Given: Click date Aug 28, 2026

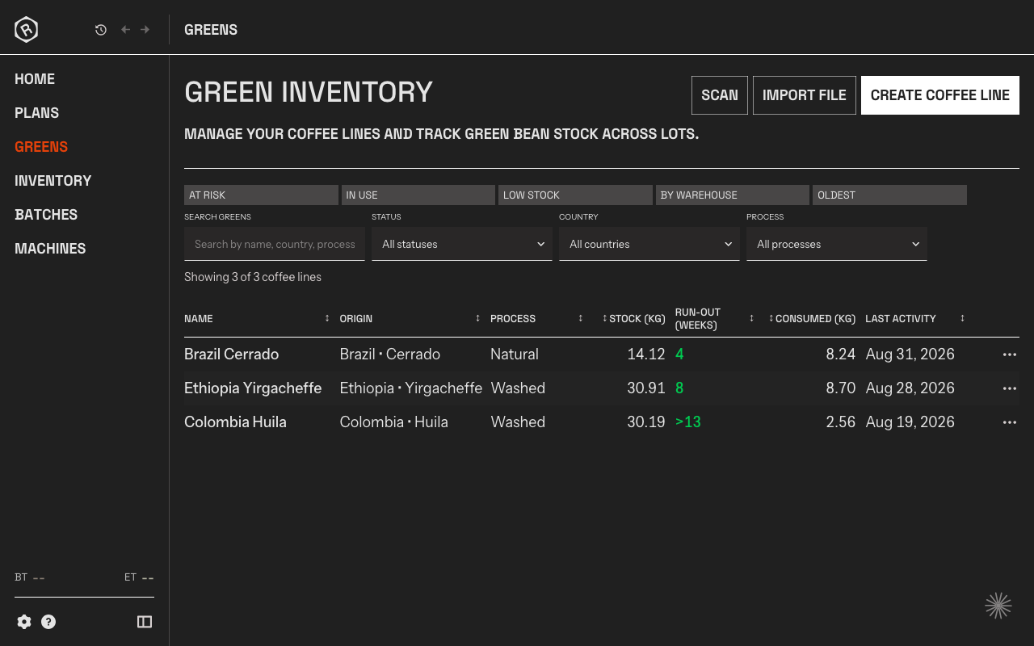Looking at the screenshot, I should (910, 388).
